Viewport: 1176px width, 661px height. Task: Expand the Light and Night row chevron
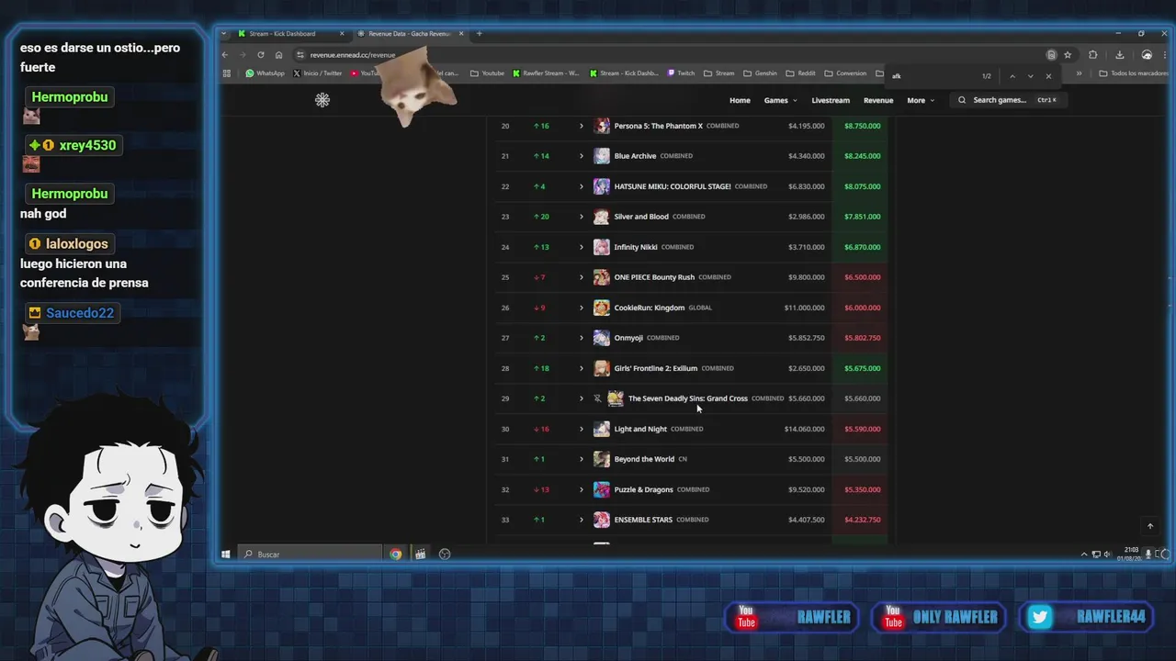point(581,429)
